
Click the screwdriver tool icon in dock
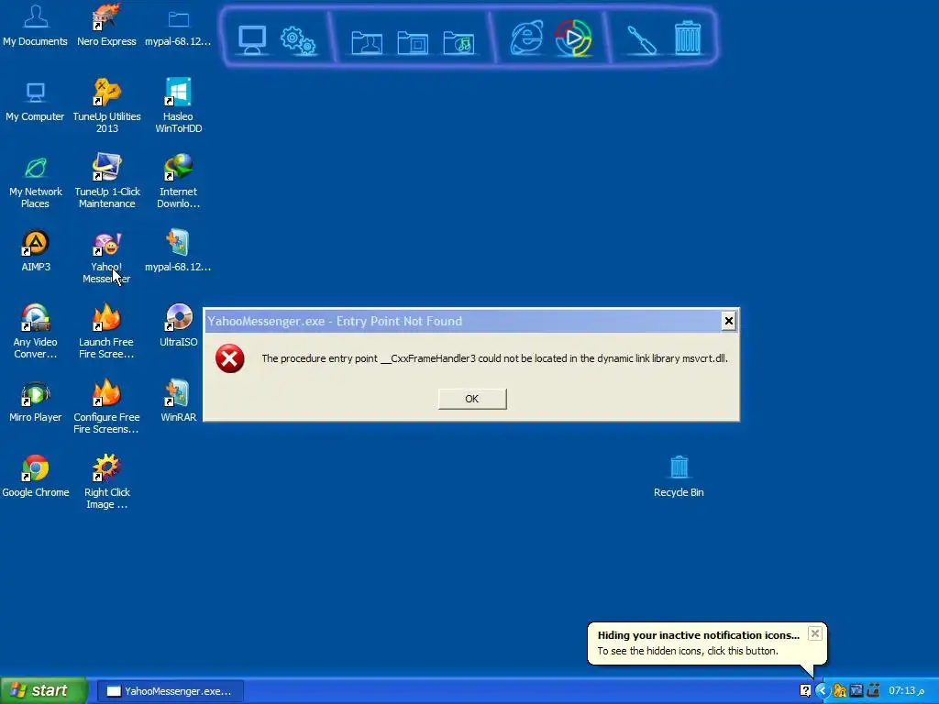point(641,40)
